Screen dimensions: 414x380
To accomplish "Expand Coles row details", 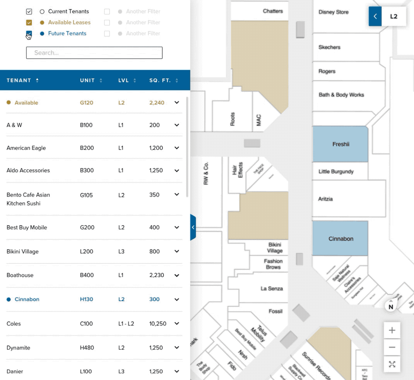I will (177, 324).
